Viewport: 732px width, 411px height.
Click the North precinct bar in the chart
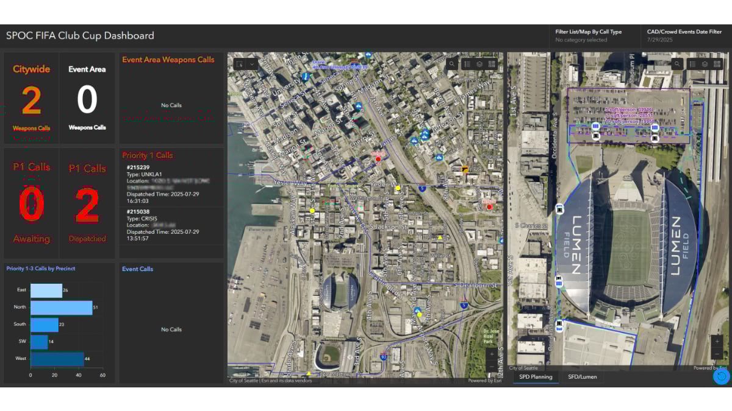[61, 307]
